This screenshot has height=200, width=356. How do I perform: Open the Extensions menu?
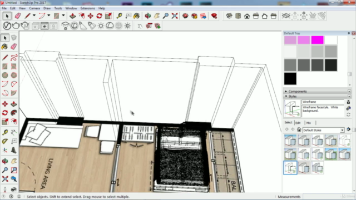(x=88, y=8)
